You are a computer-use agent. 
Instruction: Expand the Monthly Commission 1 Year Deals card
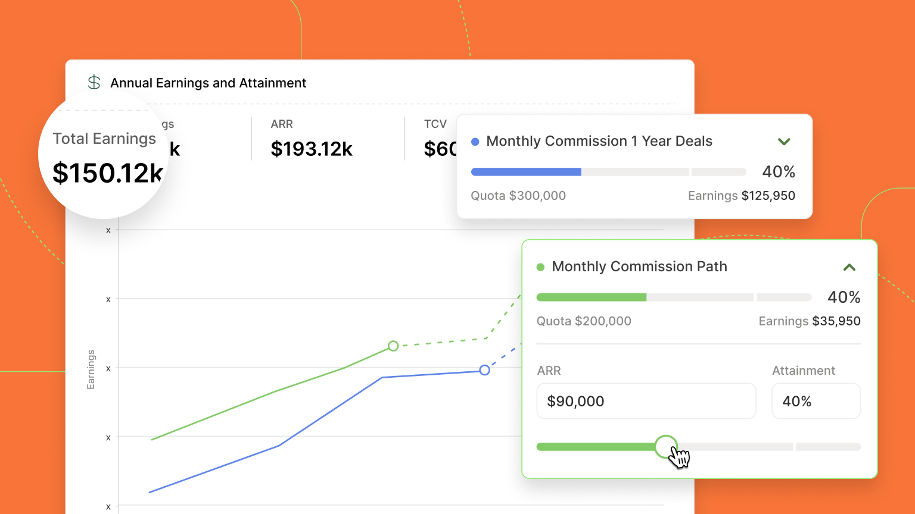click(784, 142)
